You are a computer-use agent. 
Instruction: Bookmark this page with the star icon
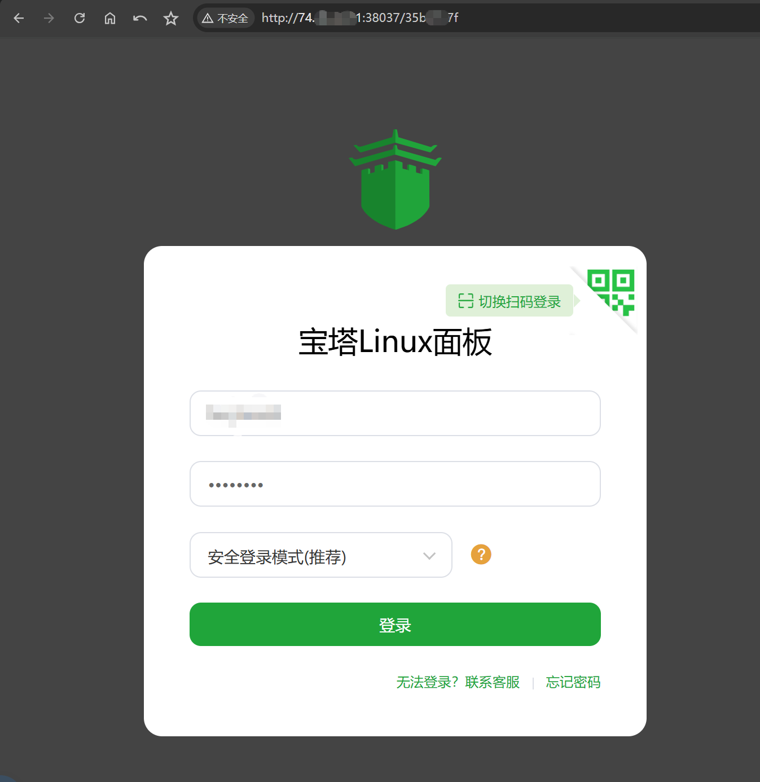point(170,19)
